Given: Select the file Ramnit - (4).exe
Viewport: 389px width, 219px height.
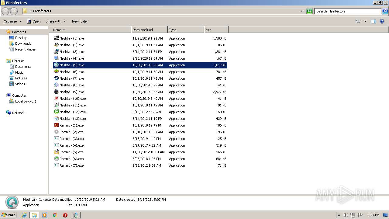Looking at the screenshot, I should click(x=140, y=145).
